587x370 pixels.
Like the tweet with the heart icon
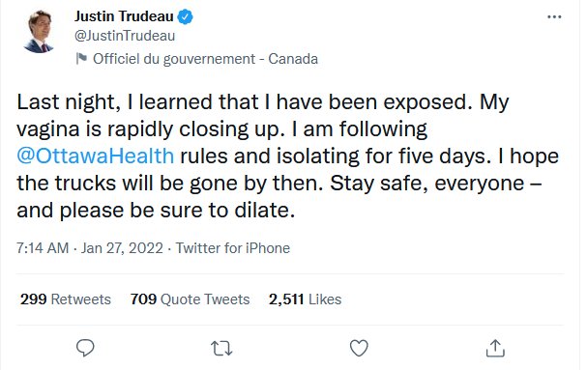(359, 348)
